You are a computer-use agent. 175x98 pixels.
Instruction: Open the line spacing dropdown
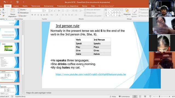click(80, 11)
